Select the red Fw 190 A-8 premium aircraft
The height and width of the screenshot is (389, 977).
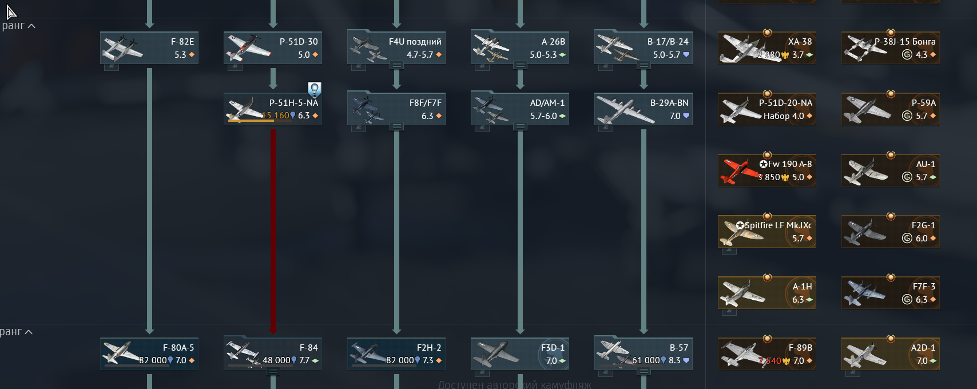(x=767, y=170)
